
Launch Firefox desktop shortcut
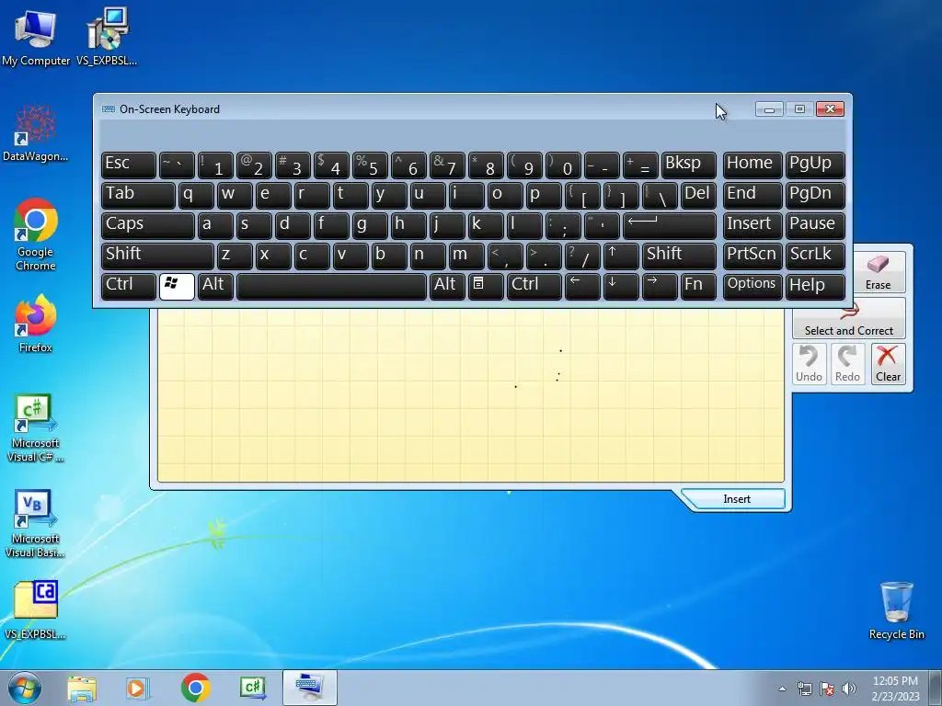click(36, 323)
